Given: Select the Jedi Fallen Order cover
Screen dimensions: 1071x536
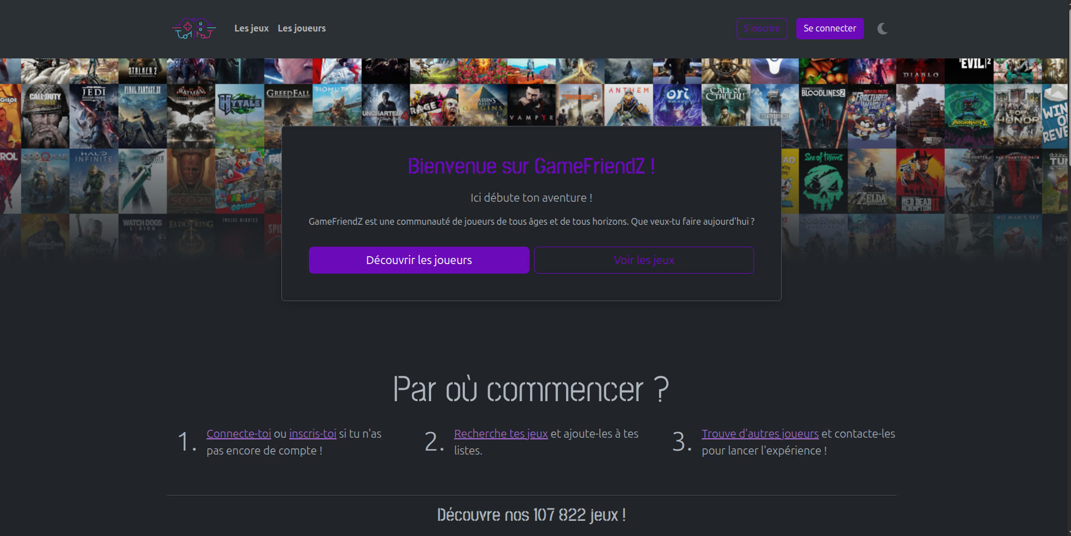Looking at the screenshot, I should (x=93, y=116).
